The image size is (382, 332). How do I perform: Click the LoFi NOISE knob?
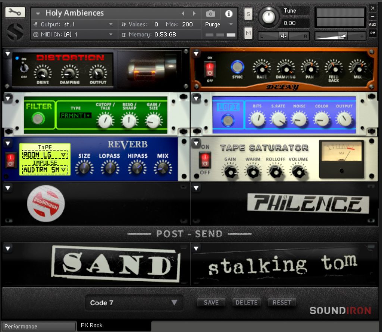(x=300, y=119)
